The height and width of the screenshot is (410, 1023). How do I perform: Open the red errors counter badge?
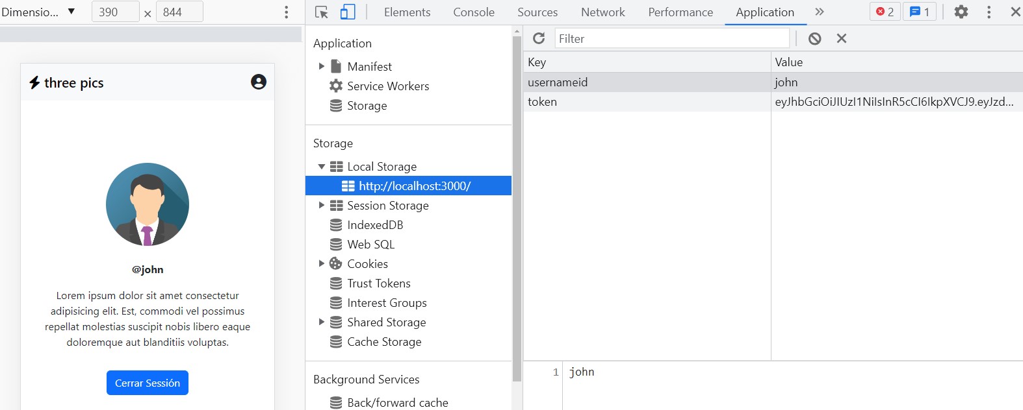pos(885,12)
